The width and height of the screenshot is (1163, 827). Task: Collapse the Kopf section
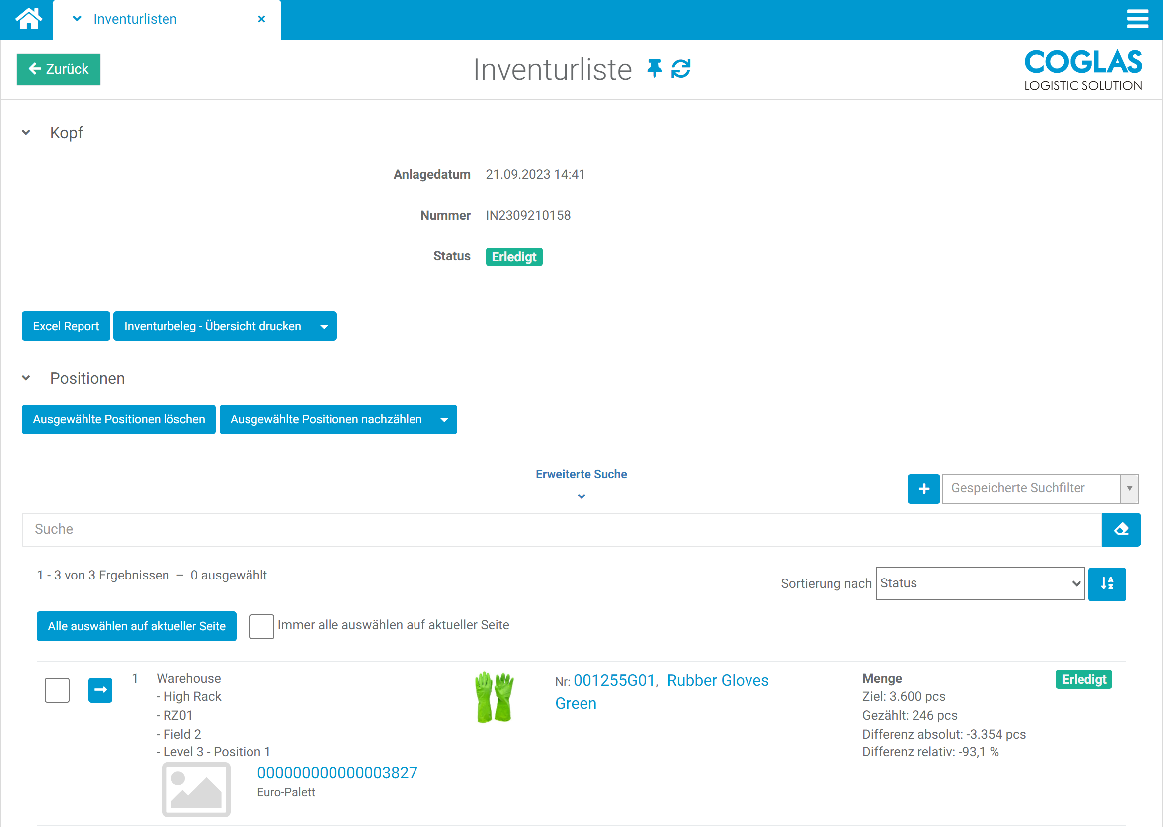click(x=26, y=132)
